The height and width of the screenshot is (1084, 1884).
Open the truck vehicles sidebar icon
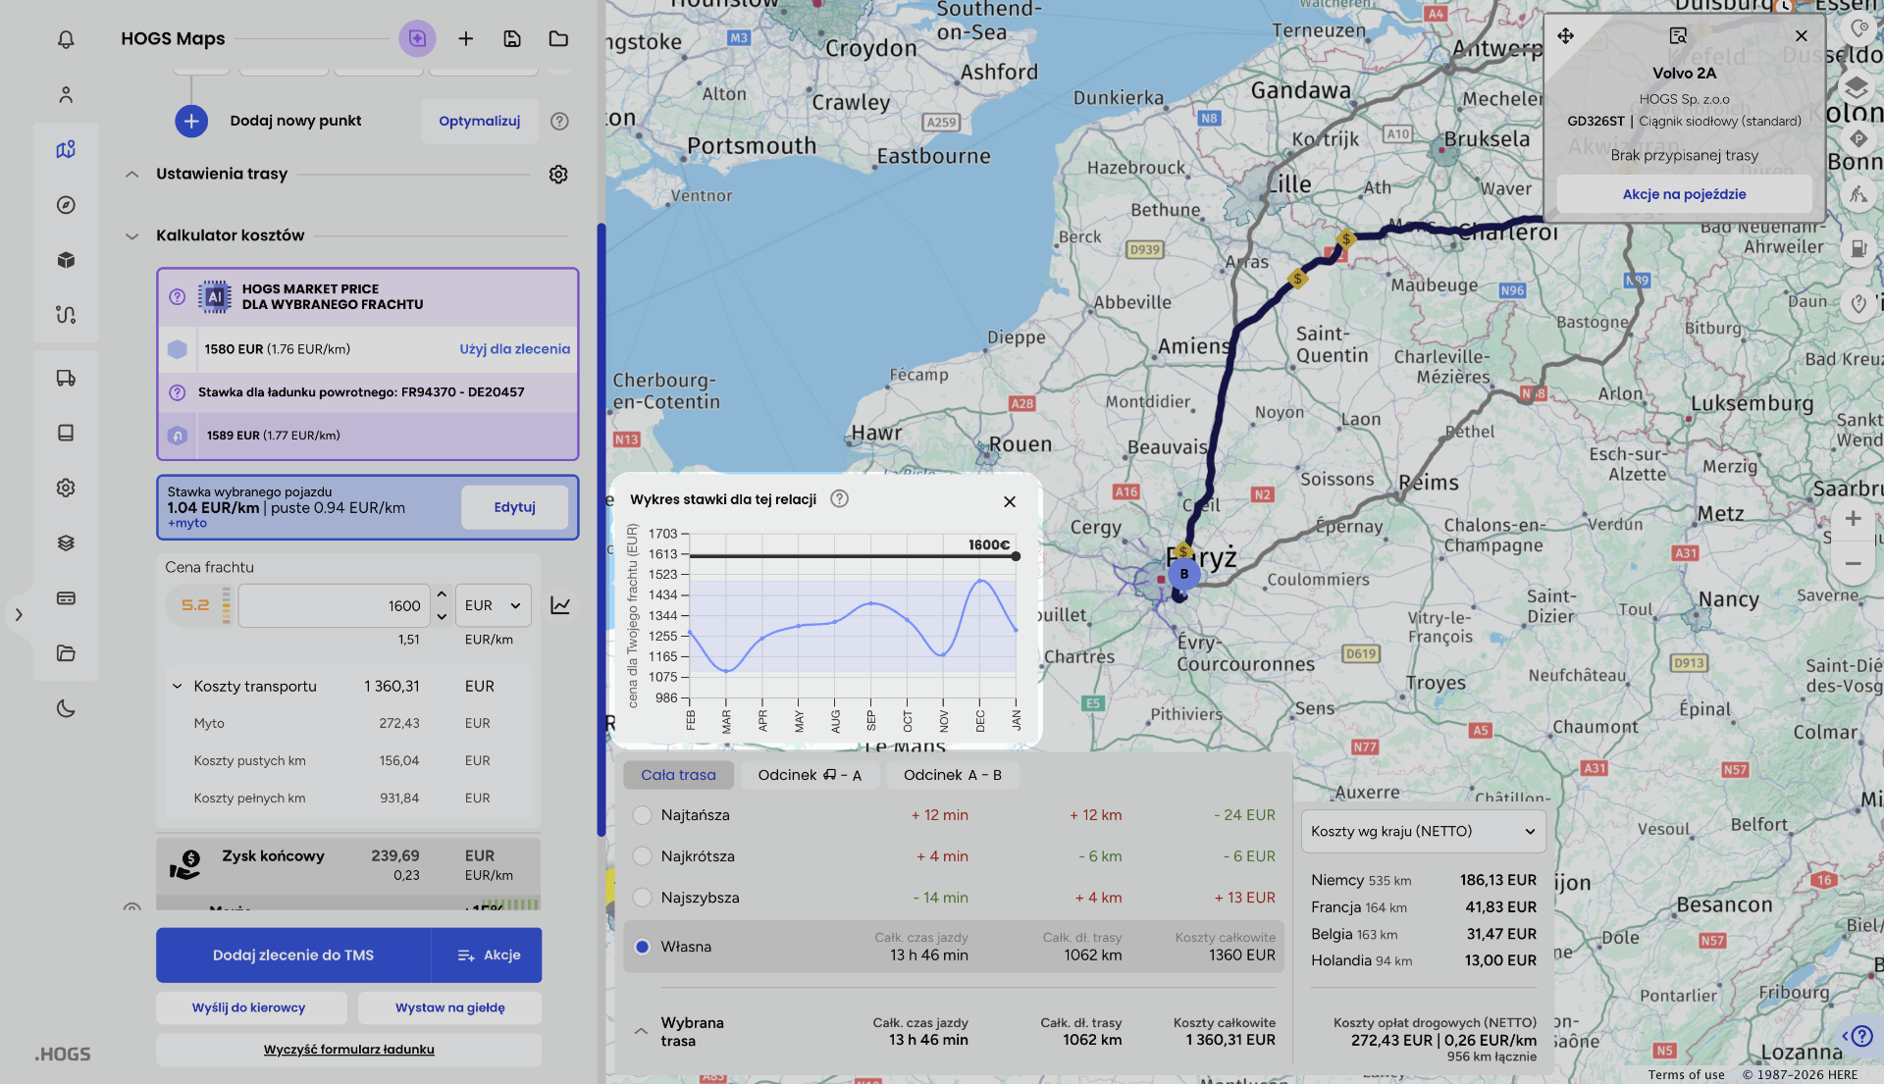[66, 378]
